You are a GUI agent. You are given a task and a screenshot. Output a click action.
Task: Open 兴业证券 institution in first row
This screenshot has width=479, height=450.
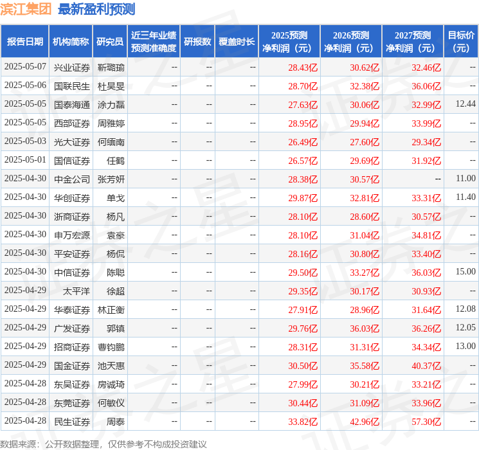(71, 67)
